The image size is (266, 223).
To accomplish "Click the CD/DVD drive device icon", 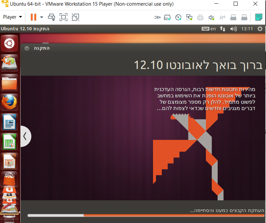I will pos(178,17).
